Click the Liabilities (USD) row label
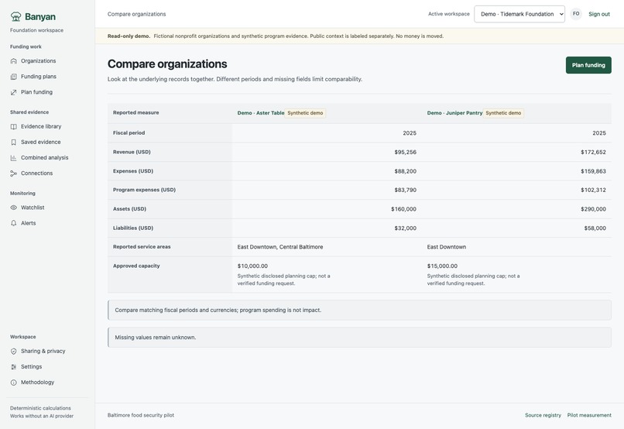Image resolution: width=624 pixels, height=429 pixels. [x=133, y=228]
